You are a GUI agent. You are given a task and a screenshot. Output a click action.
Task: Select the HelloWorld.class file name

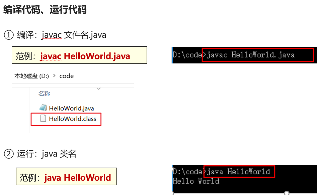pos(72,119)
